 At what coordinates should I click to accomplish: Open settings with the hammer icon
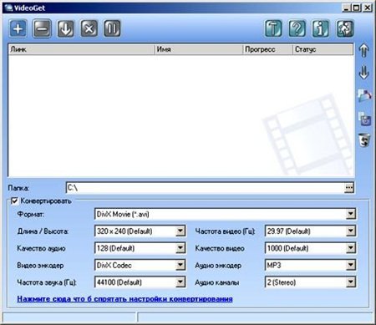pos(273,28)
